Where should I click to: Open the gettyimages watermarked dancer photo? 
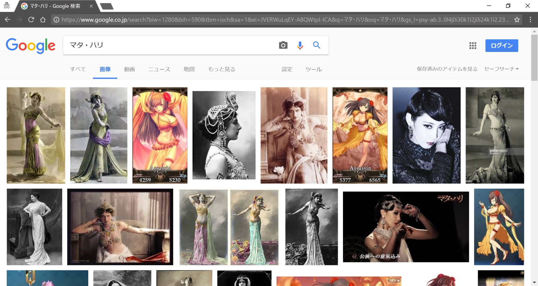tap(494, 135)
